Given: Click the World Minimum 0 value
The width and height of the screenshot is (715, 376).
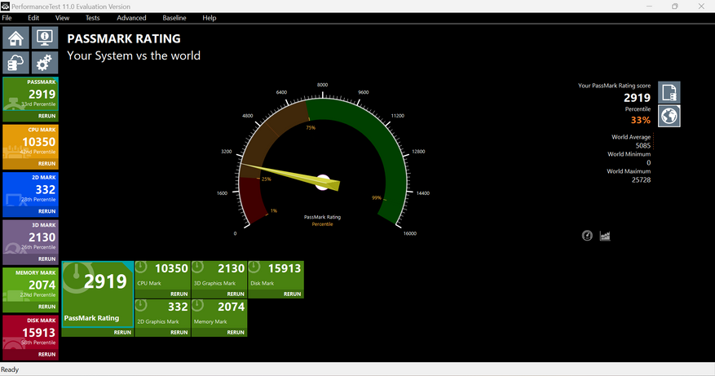Looking at the screenshot, I should 648,163.
